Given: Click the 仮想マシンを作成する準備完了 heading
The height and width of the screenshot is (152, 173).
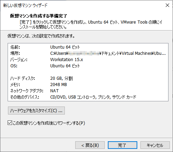Looking at the screenshot, I should (x=38, y=16).
